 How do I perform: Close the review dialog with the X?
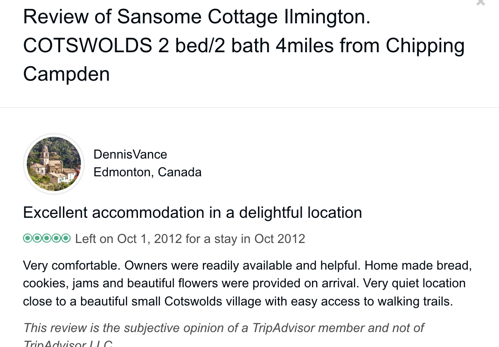(x=480, y=2)
